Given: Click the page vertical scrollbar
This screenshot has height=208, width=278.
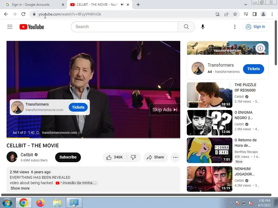Looking at the screenshot, I should (x=276, y=43).
